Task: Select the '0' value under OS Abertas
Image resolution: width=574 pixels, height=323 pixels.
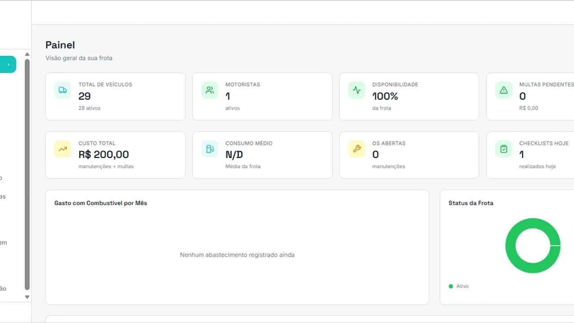Action: [375, 154]
